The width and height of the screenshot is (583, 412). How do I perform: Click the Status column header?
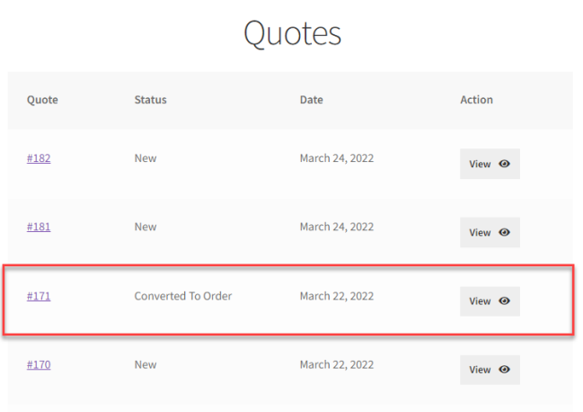pyautogui.click(x=150, y=100)
